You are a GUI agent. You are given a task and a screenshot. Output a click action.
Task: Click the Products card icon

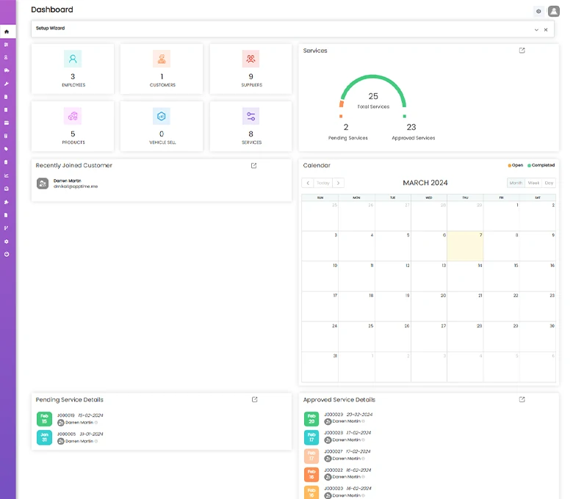[x=73, y=116]
